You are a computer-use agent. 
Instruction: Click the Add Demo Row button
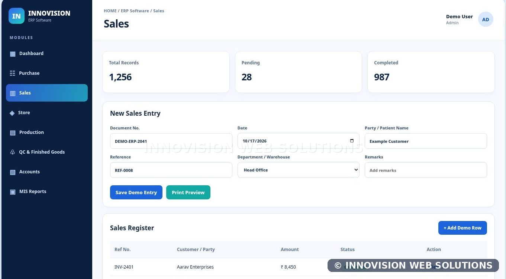(x=463, y=228)
